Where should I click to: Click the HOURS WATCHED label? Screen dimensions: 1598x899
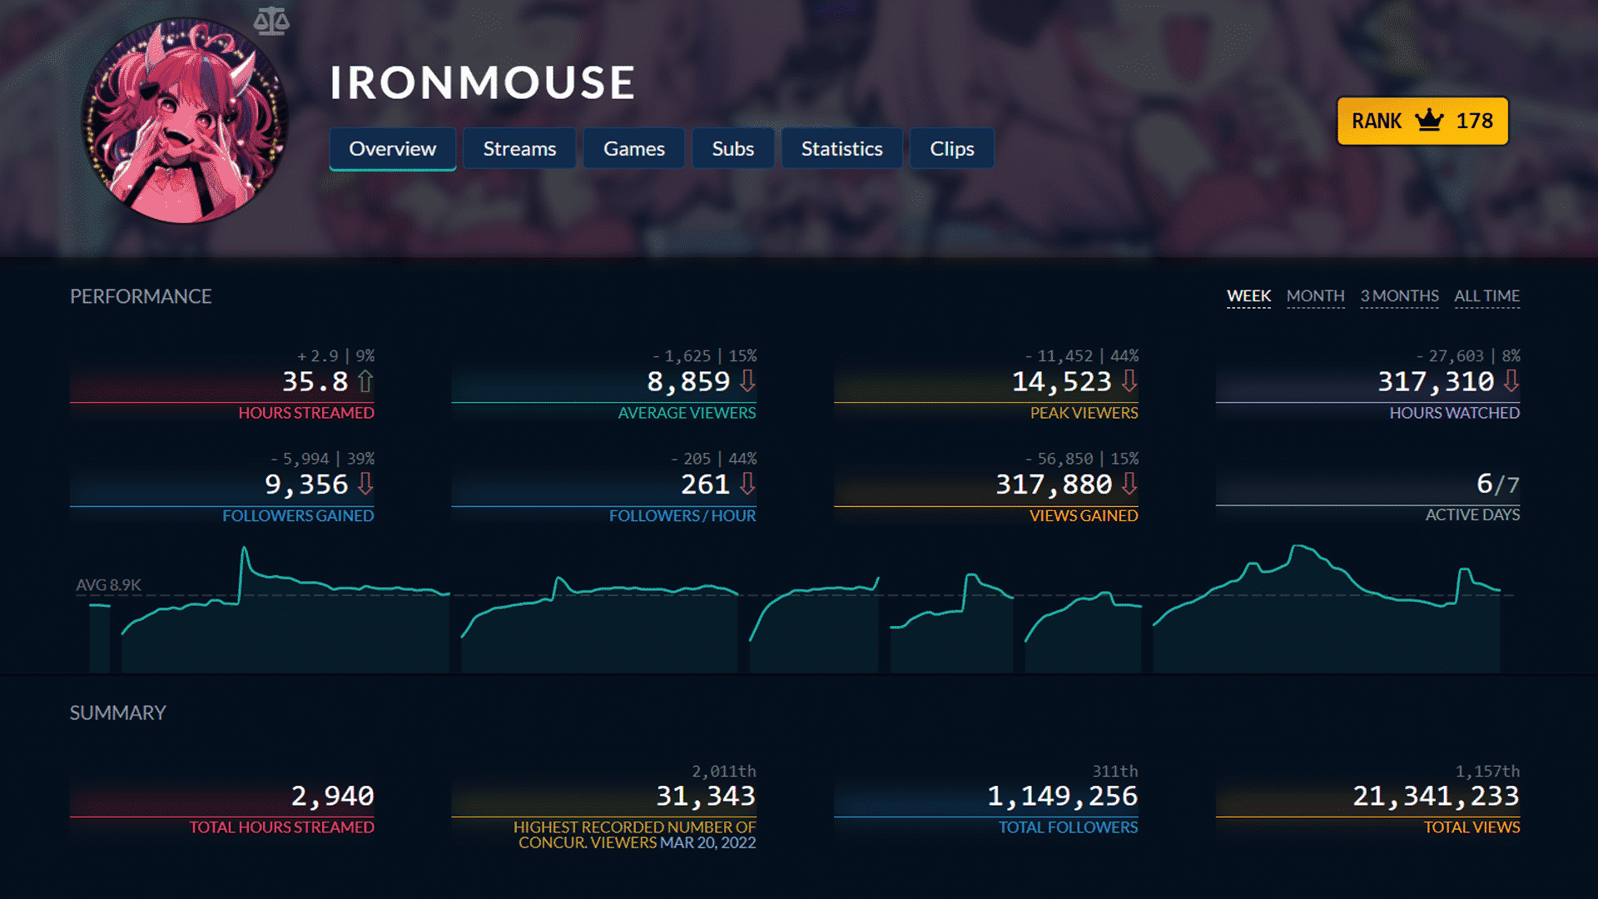pyautogui.click(x=1455, y=413)
